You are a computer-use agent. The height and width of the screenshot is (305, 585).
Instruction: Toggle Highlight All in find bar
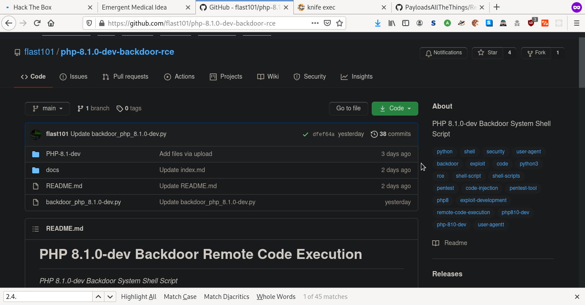tap(138, 297)
